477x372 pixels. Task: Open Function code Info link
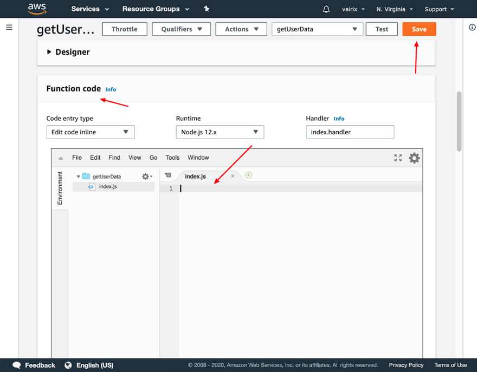tap(111, 89)
